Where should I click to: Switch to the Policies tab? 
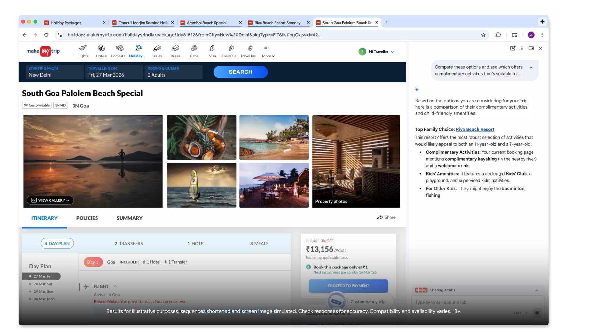pyautogui.click(x=87, y=218)
